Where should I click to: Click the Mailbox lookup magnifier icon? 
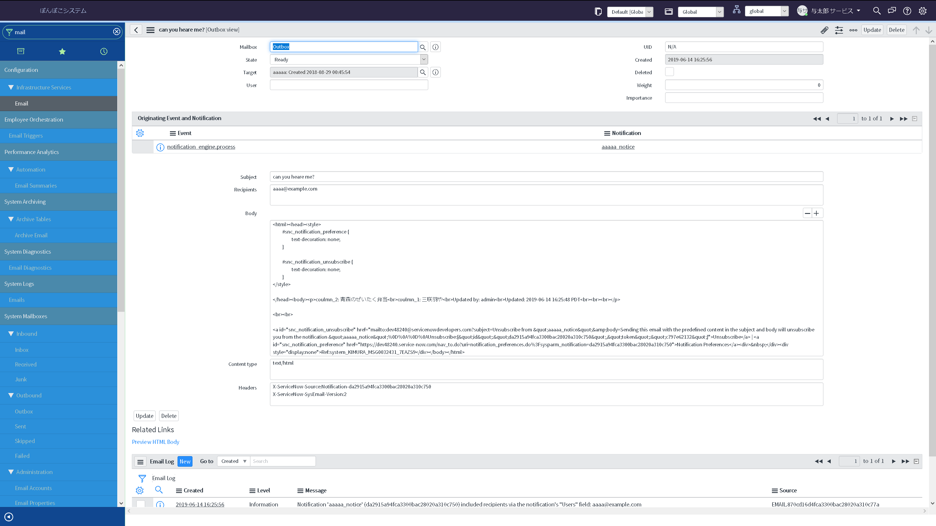423,47
